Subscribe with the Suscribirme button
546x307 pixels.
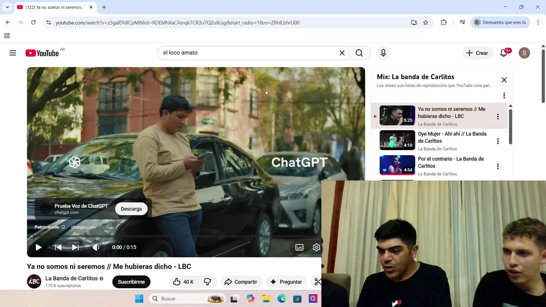[x=131, y=282]
